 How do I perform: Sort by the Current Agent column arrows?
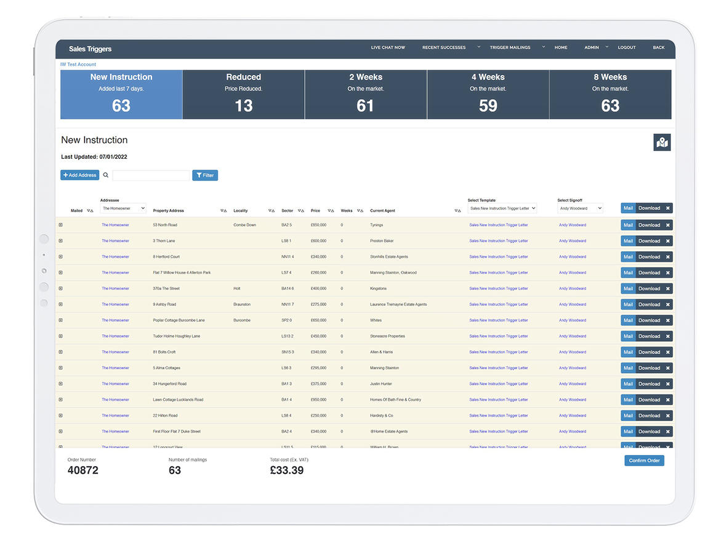[x=457, y=211]
